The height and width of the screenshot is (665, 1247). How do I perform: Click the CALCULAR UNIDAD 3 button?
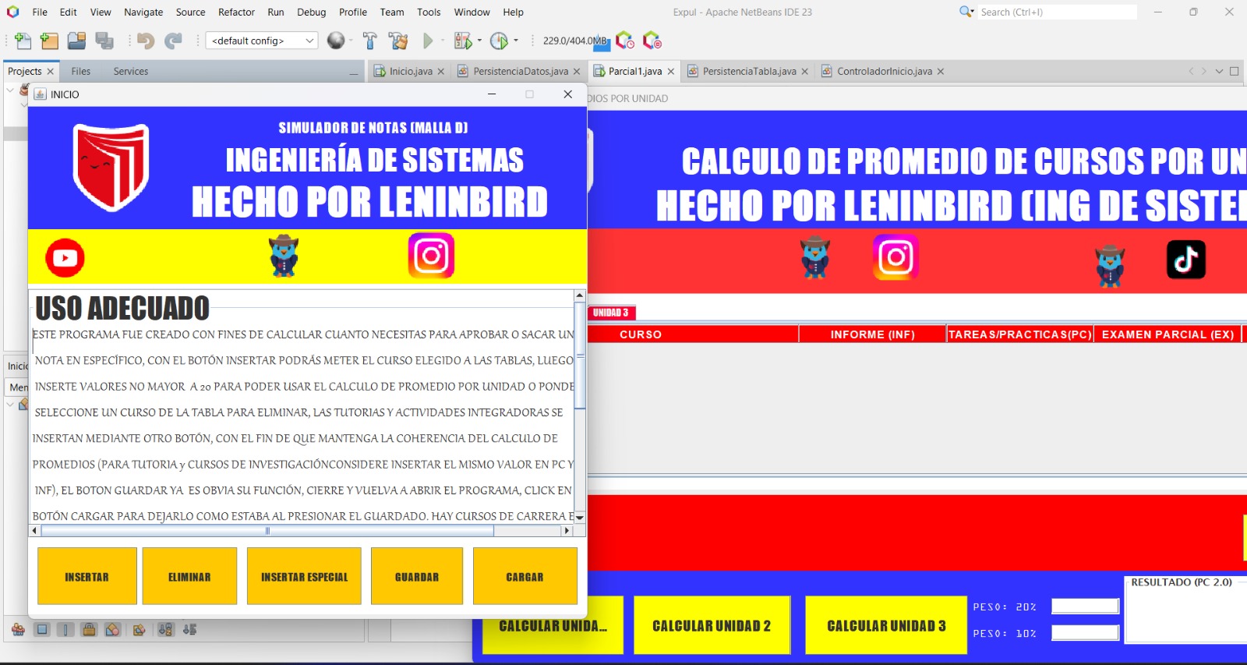pyautogui.click(x=886, y=625)
